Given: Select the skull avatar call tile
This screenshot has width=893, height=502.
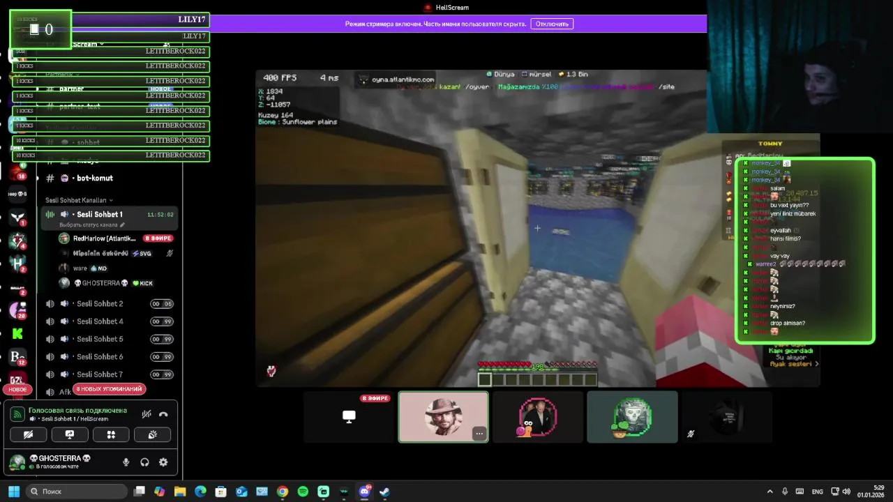Looking at the screenshot, I should 632,416.
